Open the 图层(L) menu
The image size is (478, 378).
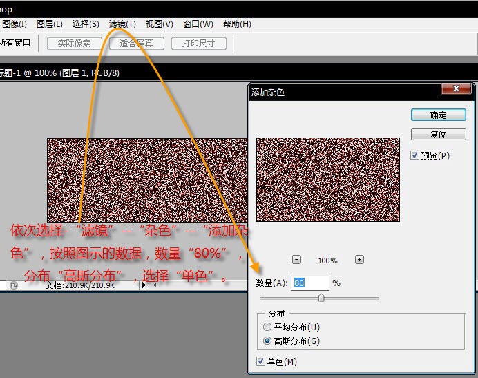[49, 24]
